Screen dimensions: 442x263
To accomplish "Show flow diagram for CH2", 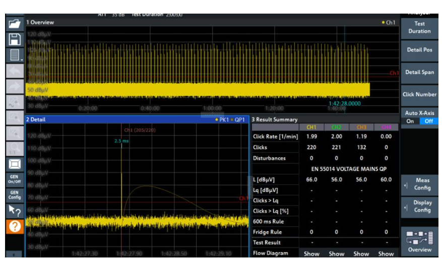I will point(336,254).
